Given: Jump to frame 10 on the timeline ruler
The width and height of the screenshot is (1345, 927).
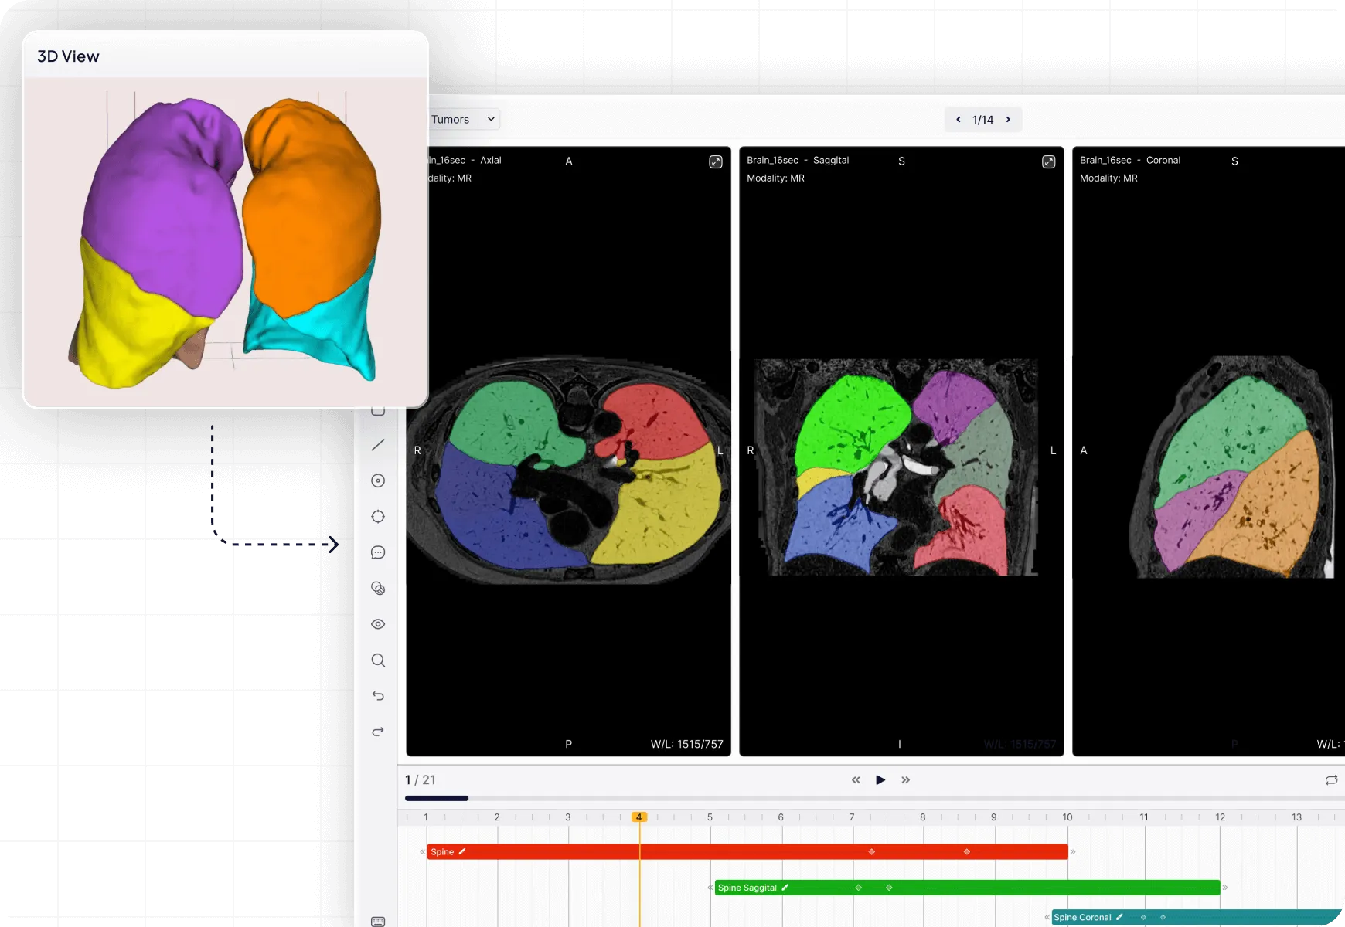Looking at the screenshot, I should click(x=1067, y=817).
